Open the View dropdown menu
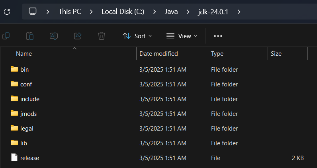317x168 pixels. pyautogui.click(x=182, y=36)
